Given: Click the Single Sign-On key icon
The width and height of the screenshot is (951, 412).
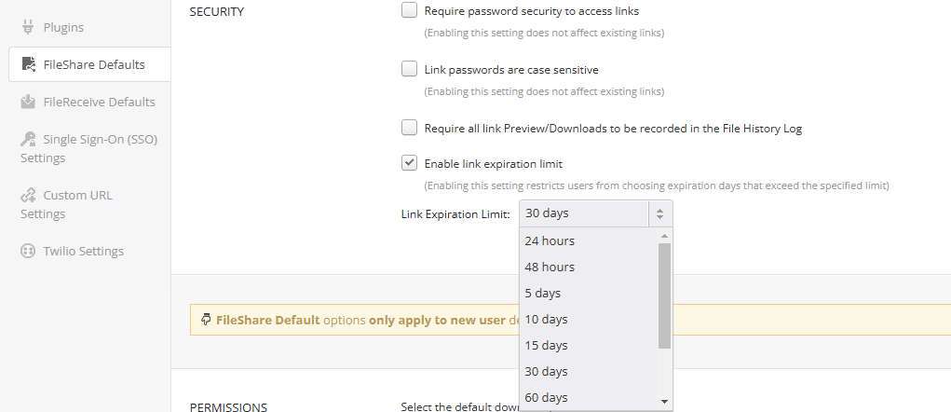Looking at the screenshot, I should pyautogui.click(x=28, y=139).
